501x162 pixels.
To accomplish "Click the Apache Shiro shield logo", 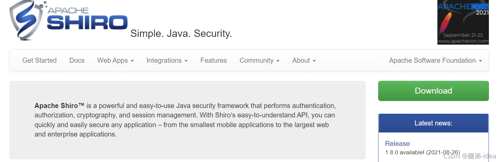I will (69, 20).
